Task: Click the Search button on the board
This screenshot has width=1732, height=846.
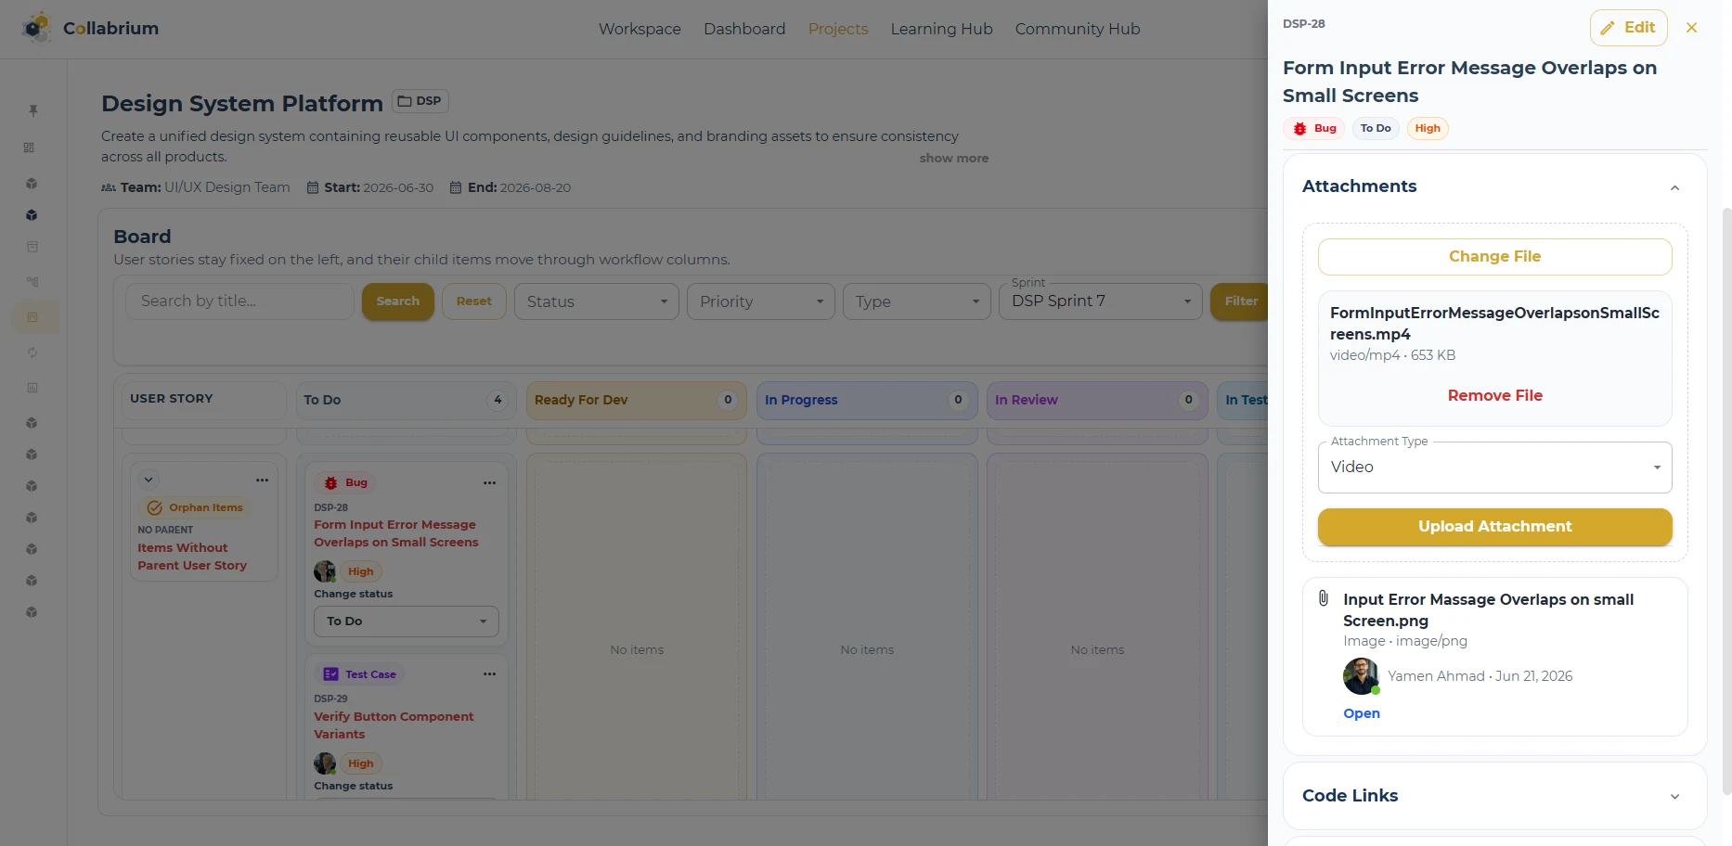Action: click(x=398, y=301)
